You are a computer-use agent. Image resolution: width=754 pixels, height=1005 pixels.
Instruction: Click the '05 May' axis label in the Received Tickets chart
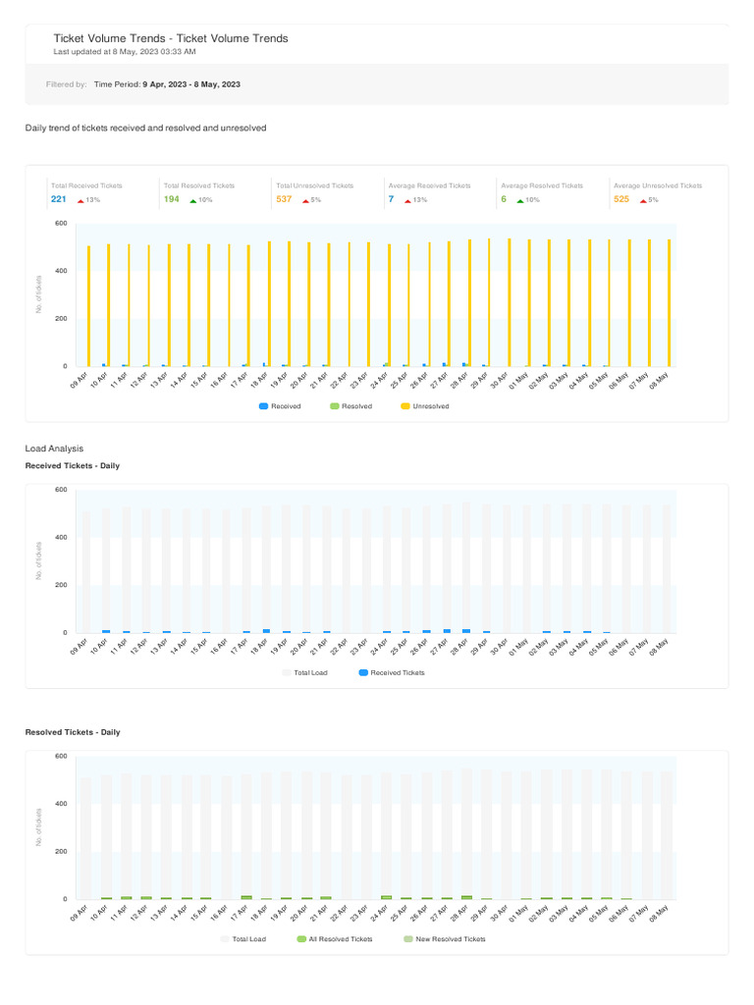click(598, 646)
